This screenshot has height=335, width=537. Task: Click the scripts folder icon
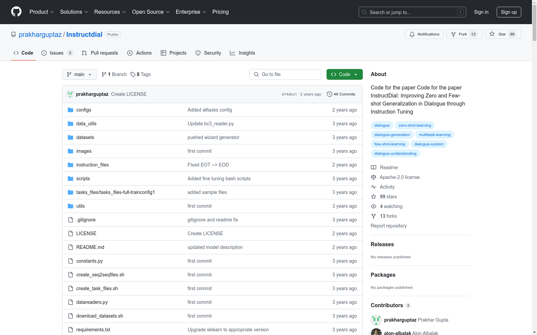70,179
